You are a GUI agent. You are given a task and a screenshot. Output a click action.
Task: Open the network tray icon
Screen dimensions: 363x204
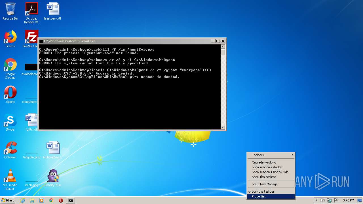pyautogui.click(x=329, y=200)
